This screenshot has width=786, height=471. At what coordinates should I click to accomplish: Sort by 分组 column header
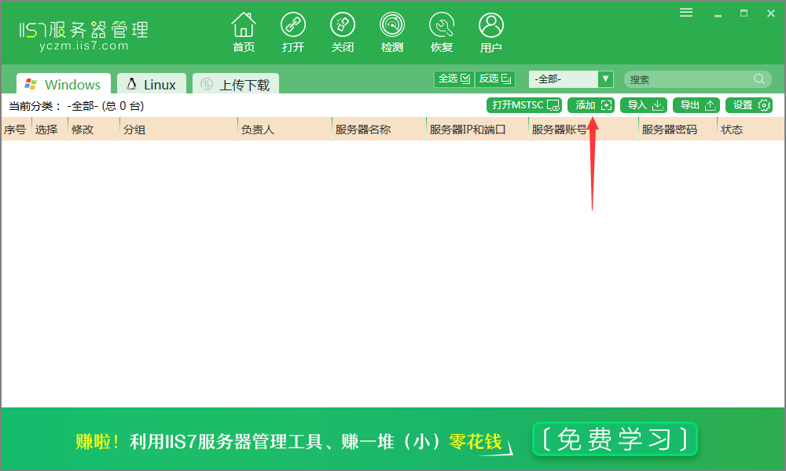click(178, 130)
